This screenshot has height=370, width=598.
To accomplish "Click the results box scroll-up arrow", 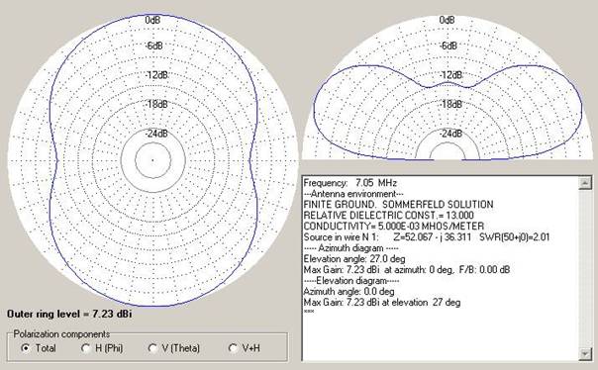I will pyautogui.click(x=585, y=183).
